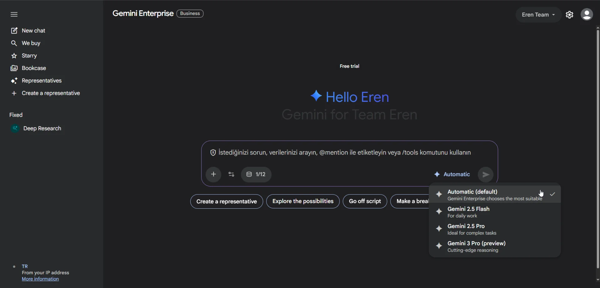Click the sparkle icon next to Automatic (default)

coord(439,194)
